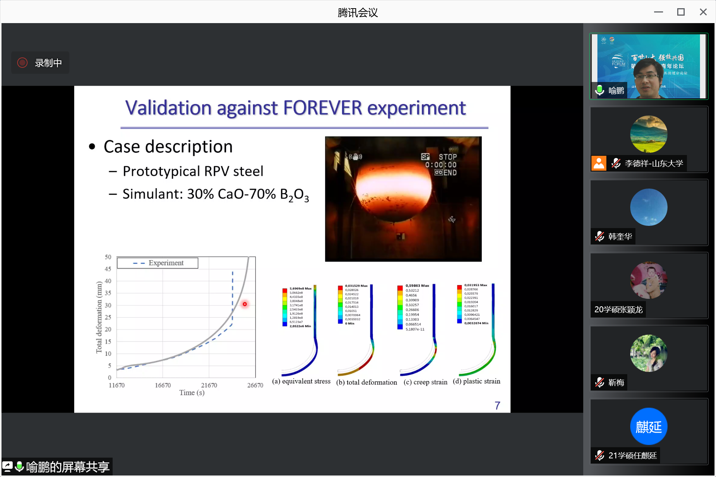This screenshot has height=477, width=716.
Task: Click the Experiment legend in the chart
Action: (x=158, y=263)
